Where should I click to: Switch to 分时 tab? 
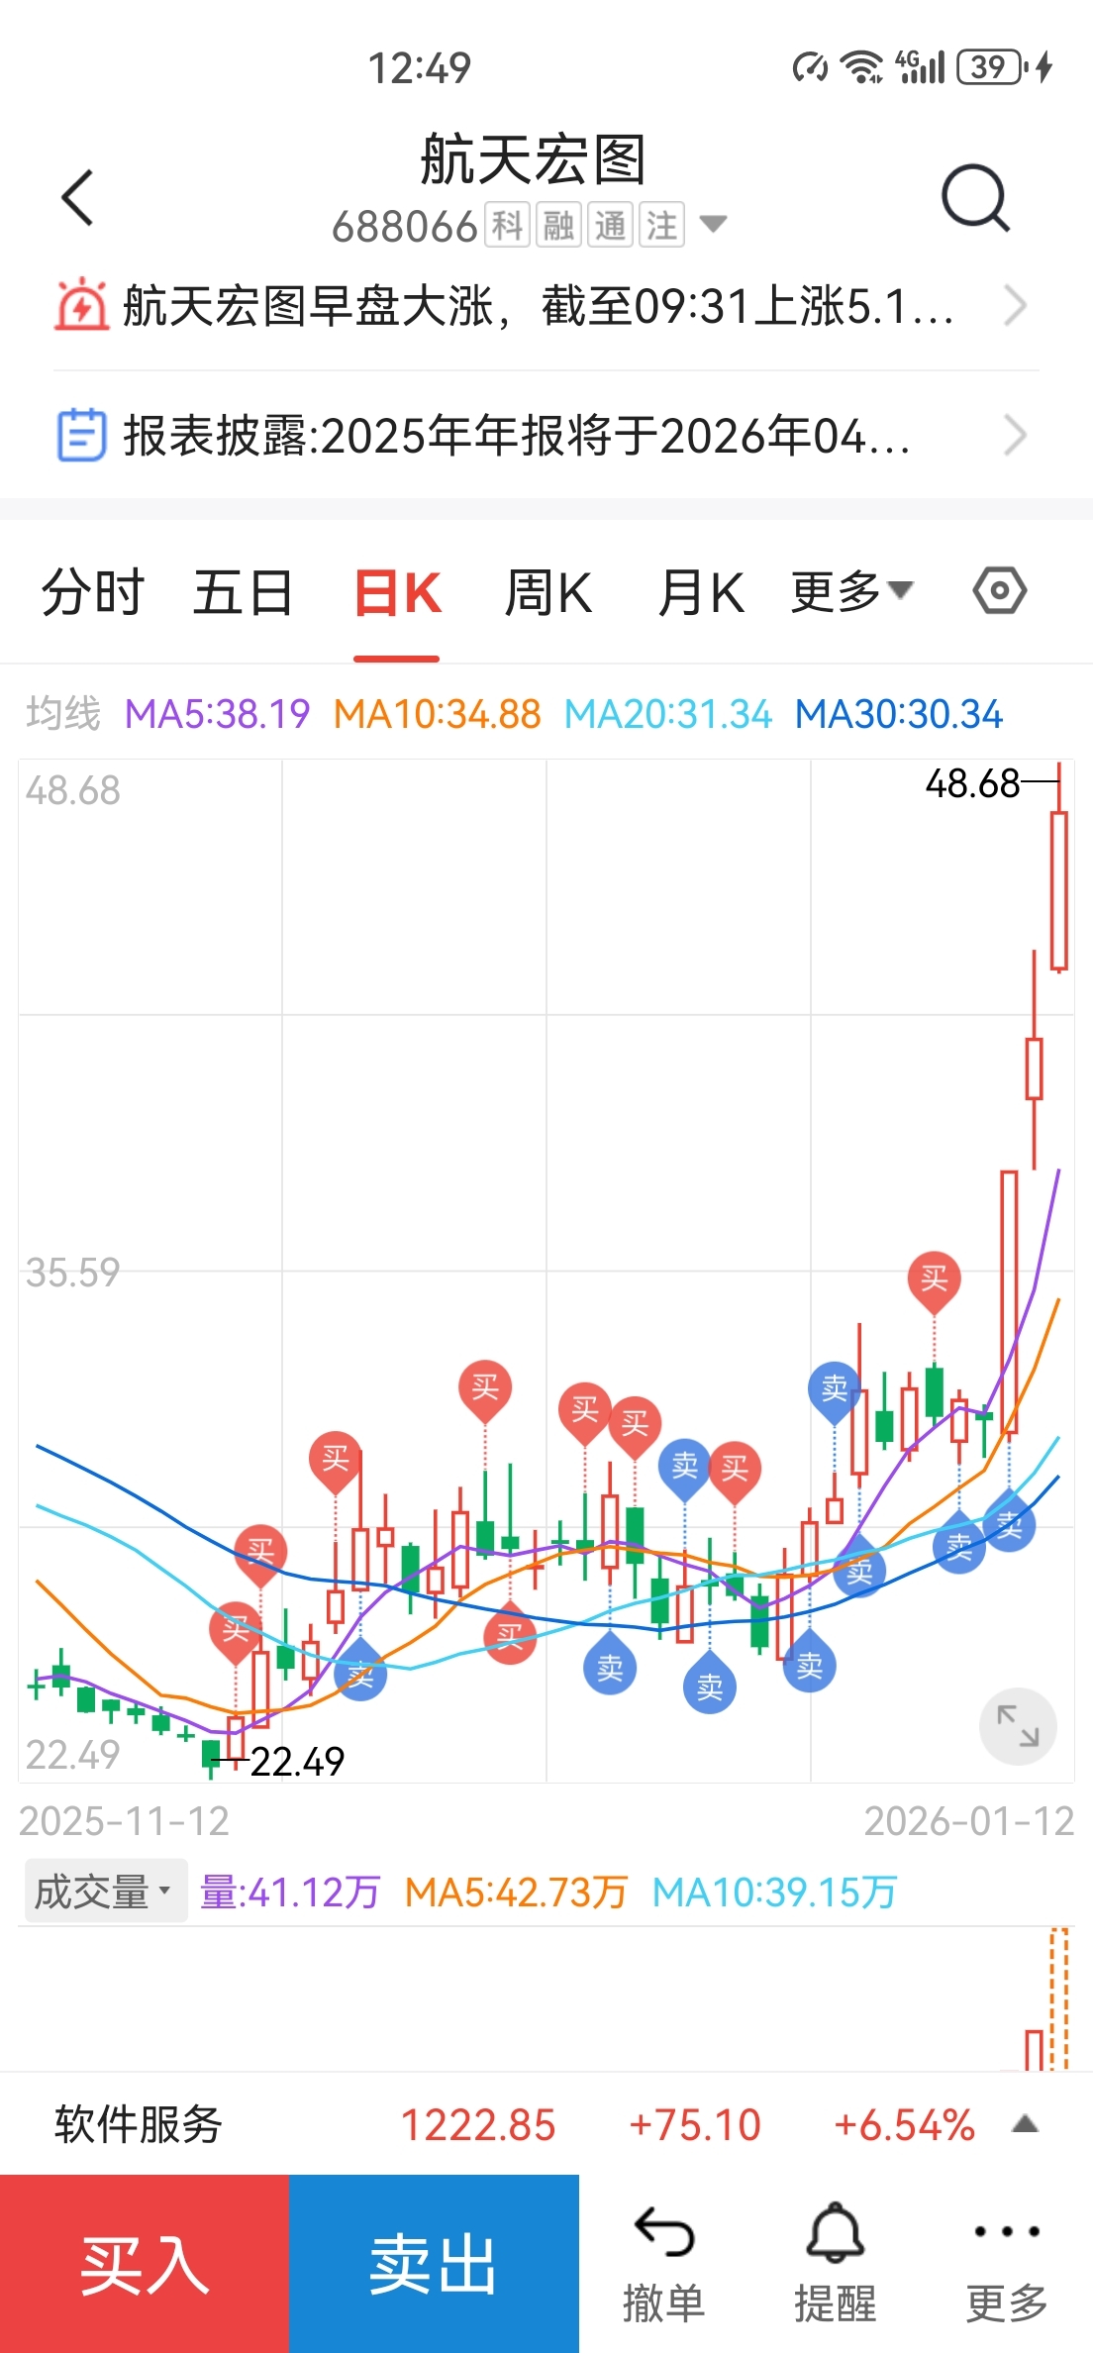point(93,592)
